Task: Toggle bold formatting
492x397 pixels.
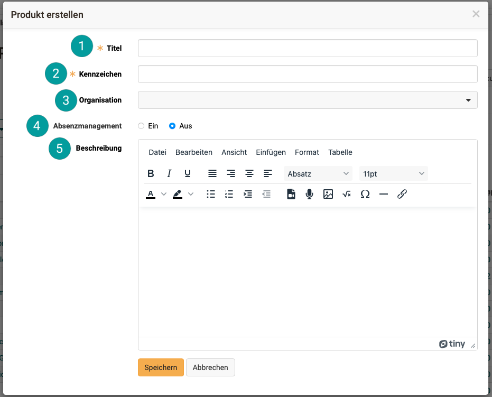Action: [x=151, y=173]
